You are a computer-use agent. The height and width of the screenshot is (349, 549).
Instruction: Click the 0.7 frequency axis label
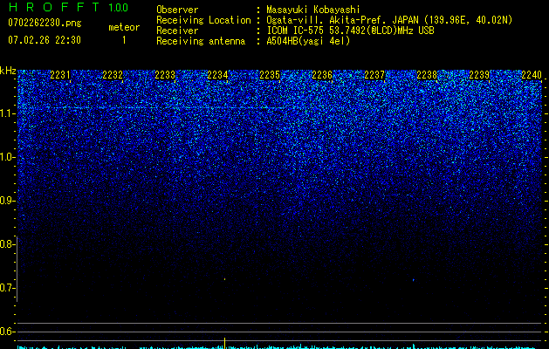tap(7, 288)
